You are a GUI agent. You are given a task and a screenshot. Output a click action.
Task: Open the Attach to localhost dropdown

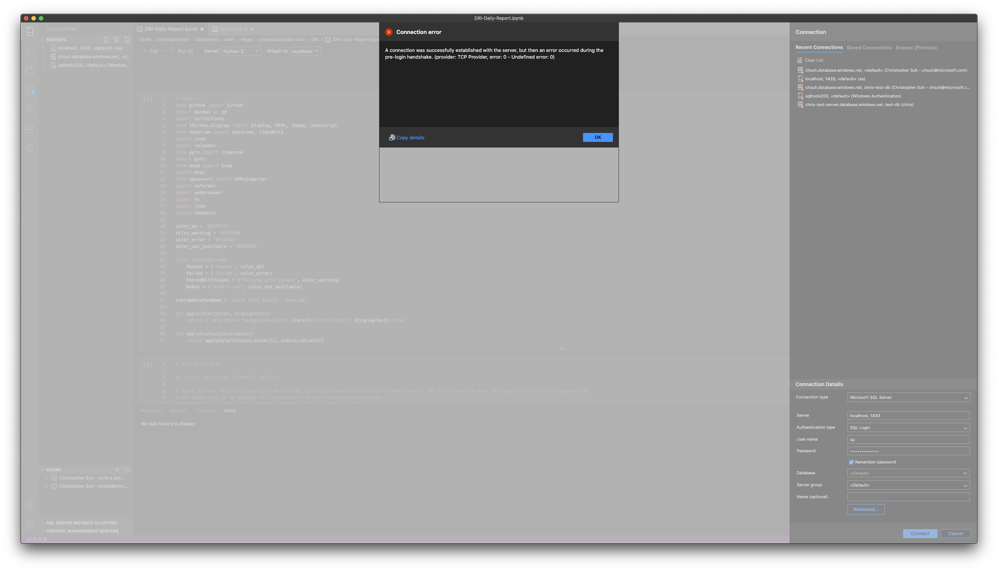click(x=305, y=51)
